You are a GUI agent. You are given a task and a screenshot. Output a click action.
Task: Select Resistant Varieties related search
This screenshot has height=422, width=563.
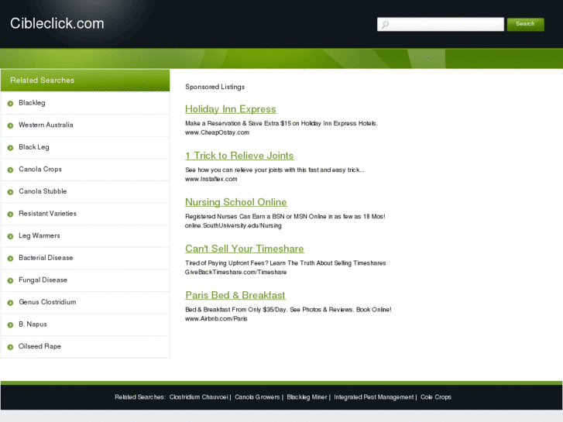47,214
